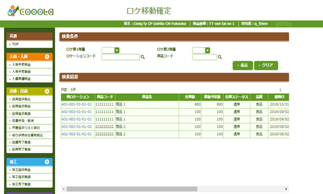
Task: Collapse the 加工 menu section
Action: click(47, 162)
